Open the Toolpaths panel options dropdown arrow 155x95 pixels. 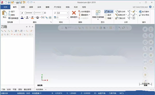27,27
